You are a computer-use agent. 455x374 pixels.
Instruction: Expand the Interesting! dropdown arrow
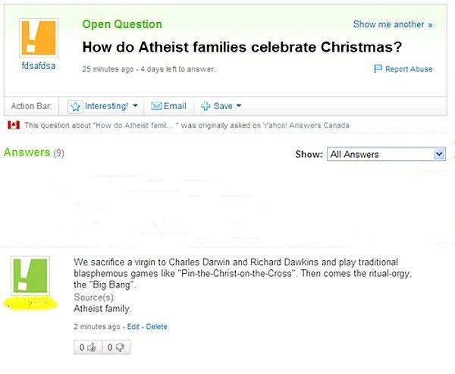135,105
